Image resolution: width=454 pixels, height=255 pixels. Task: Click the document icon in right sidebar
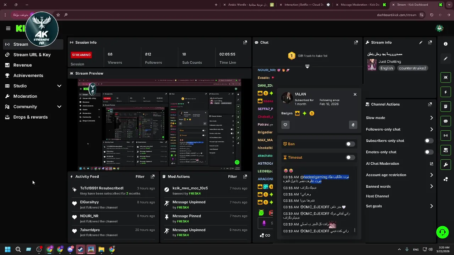(x=445, y=106)
